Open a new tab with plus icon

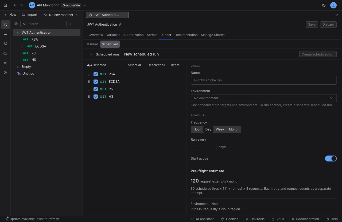tap(133, 15)
